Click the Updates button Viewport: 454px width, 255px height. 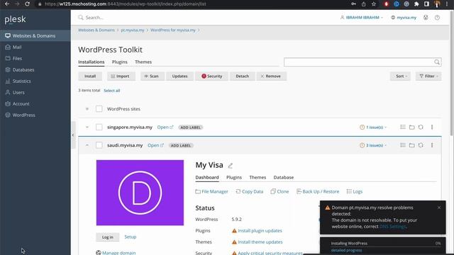[179, 76]
